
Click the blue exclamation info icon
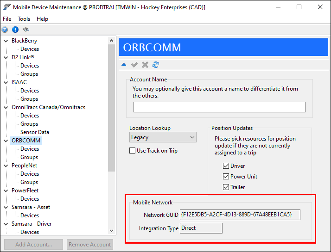[15, 30]
